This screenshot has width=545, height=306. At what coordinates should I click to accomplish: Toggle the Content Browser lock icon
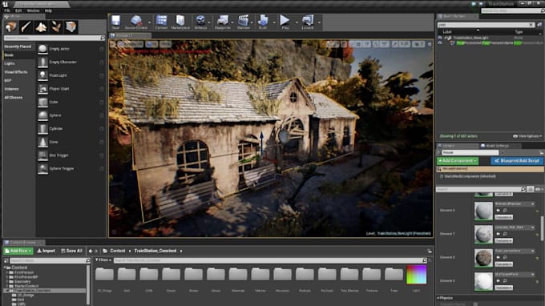click(430, 251)
